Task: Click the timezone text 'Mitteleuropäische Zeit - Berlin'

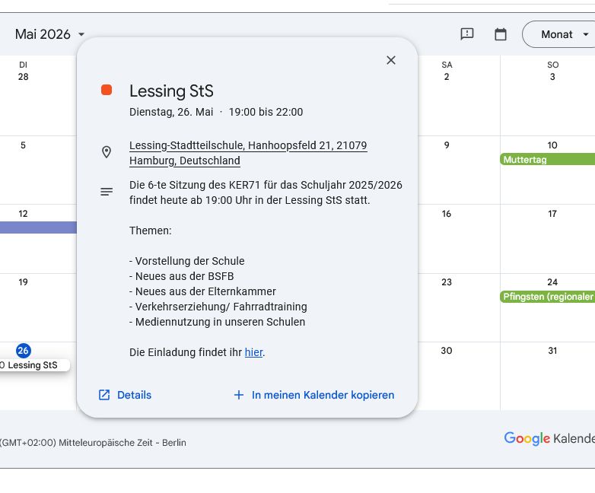Action: point(123,443)
